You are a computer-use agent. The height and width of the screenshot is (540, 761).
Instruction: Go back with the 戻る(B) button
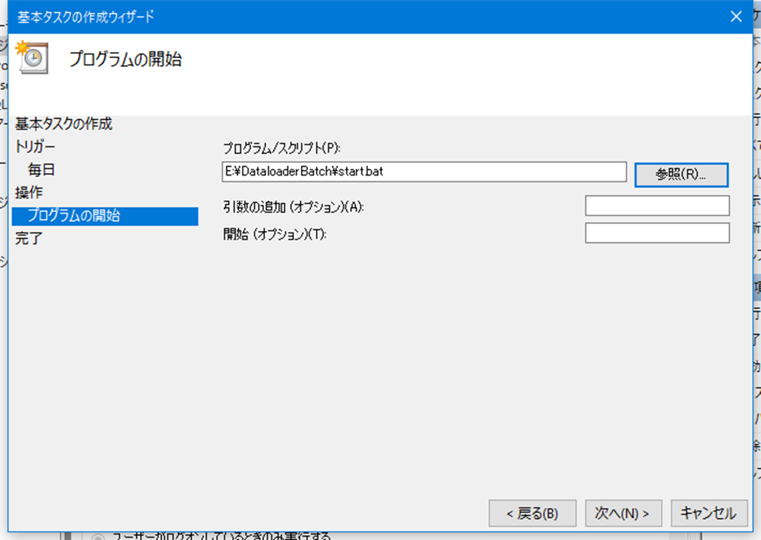(533, 513)
